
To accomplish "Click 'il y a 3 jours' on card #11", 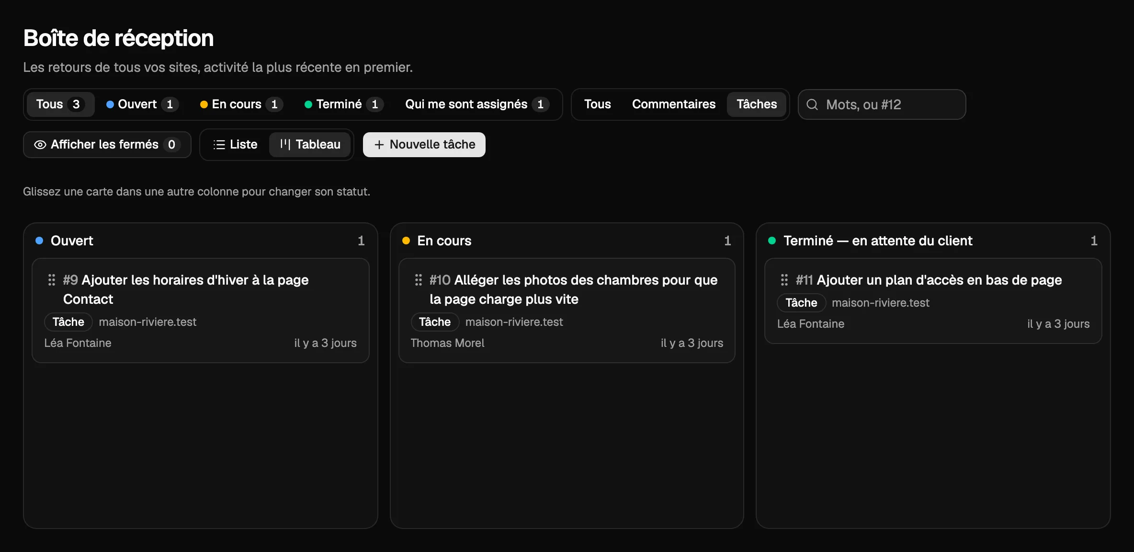I will click(1058, 324).
